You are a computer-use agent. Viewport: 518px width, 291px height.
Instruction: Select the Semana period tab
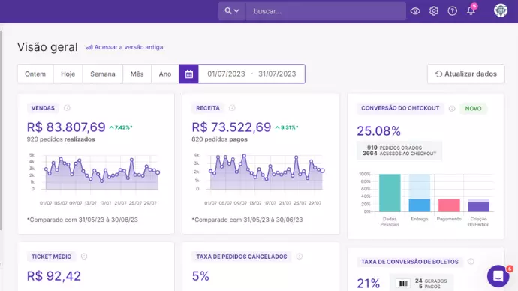click(x=103, y=74)
